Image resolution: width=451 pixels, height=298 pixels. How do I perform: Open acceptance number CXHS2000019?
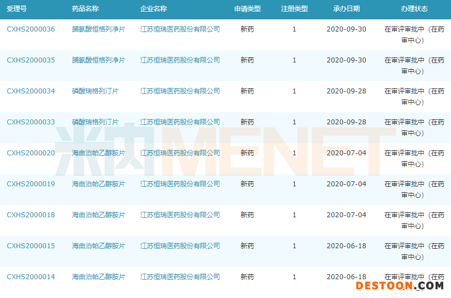[x=31, y=184]
